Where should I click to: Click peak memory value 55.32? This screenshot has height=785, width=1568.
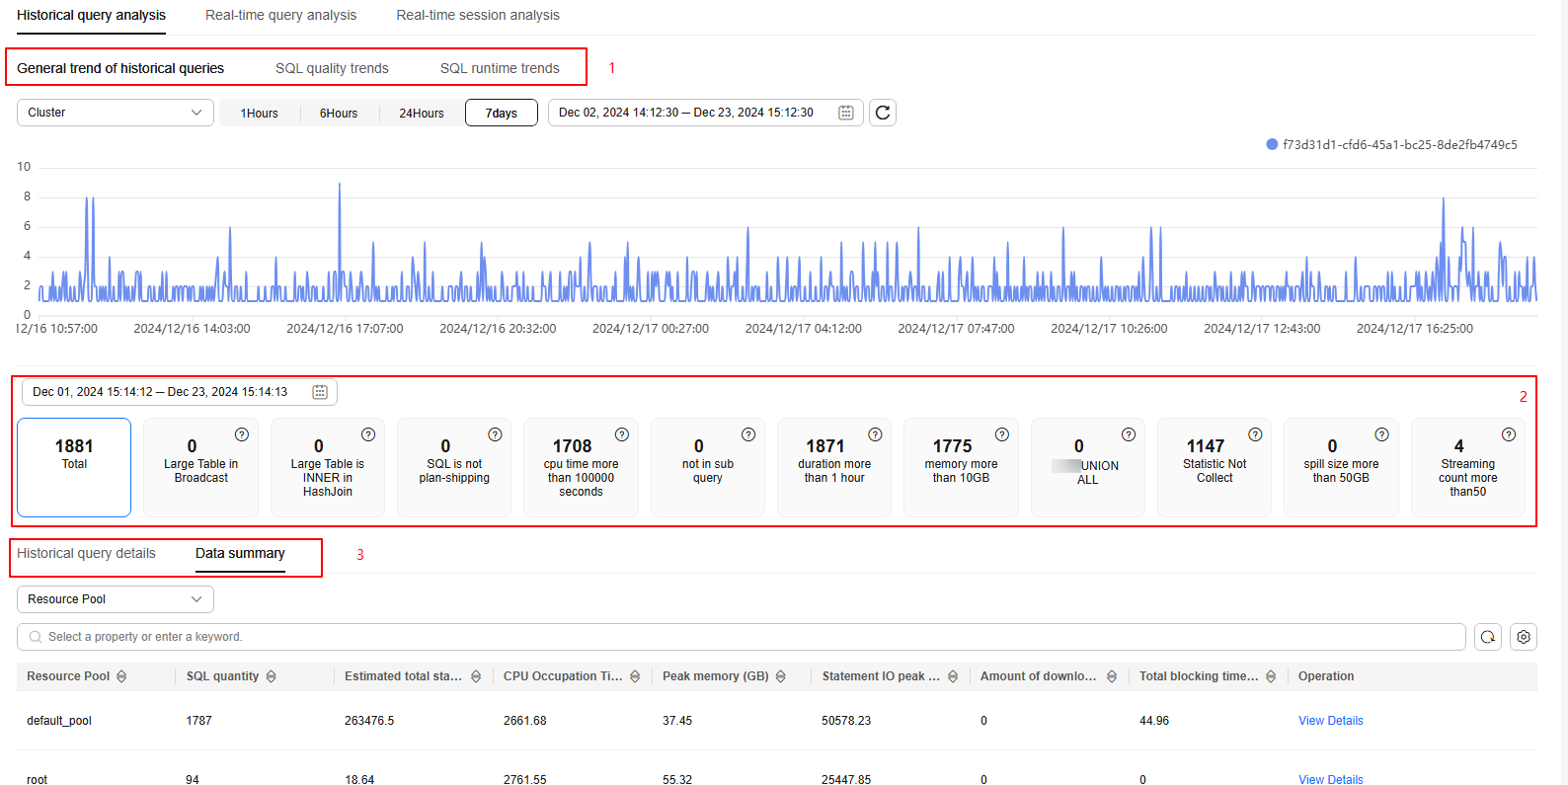pyautogui.click(x=677, y=779)
